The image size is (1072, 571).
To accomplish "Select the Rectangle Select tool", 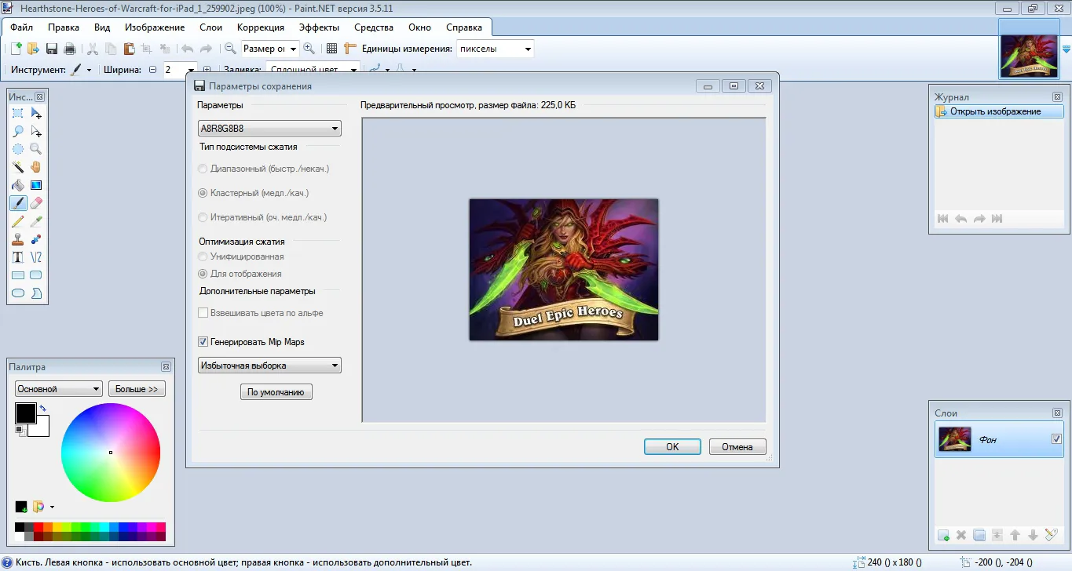I will (x=18, y=114).
